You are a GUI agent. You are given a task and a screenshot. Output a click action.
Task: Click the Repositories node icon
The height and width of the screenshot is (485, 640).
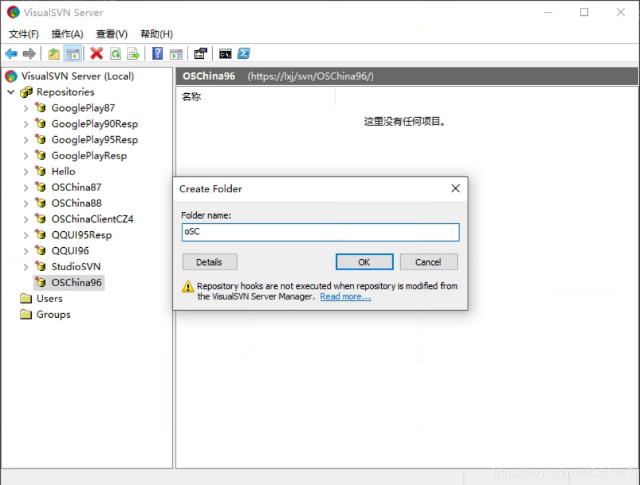click(26, 92)
